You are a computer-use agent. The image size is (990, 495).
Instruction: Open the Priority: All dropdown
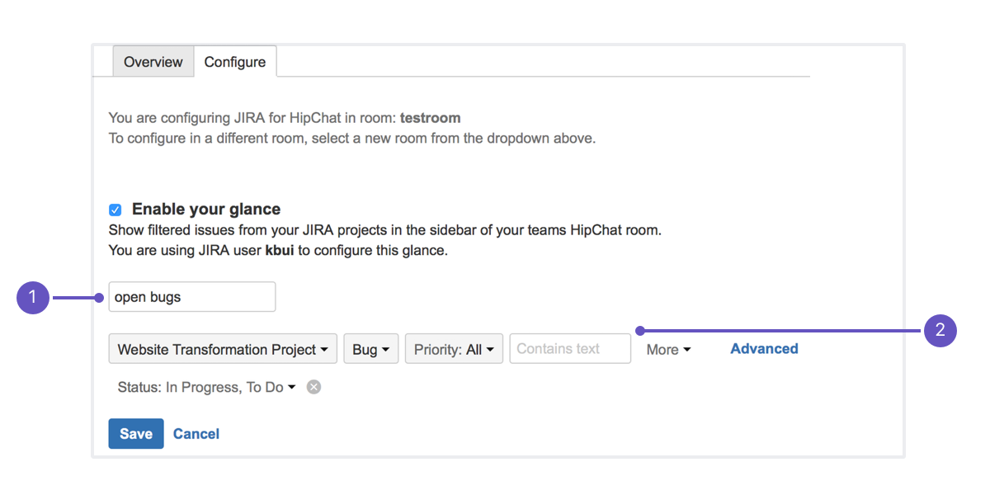tap(454, 349)
